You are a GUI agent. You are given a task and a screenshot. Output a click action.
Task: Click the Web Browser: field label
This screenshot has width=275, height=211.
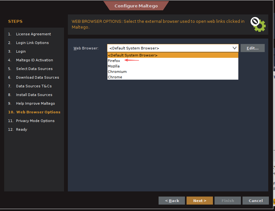pos(86,48)
